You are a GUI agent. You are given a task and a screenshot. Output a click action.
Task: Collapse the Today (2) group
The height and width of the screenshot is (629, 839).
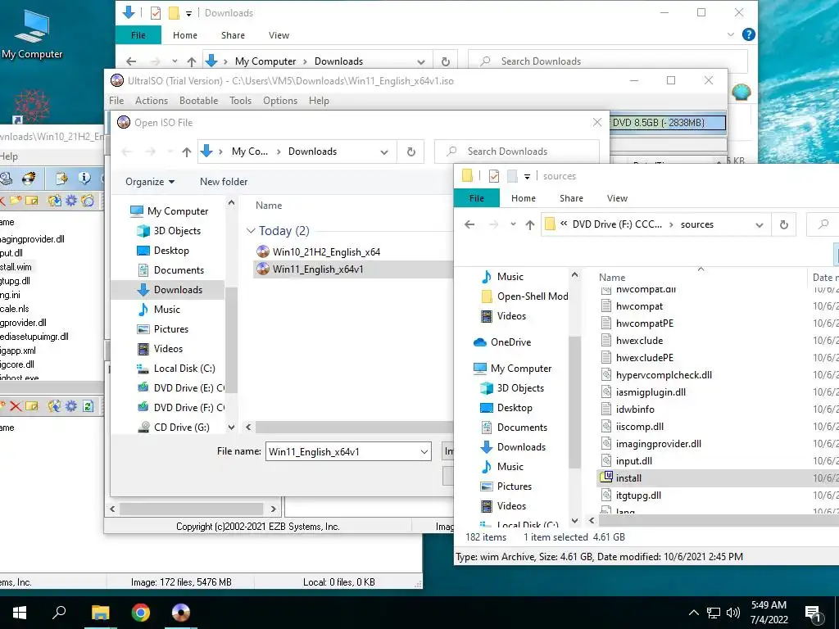click(251, 230)
